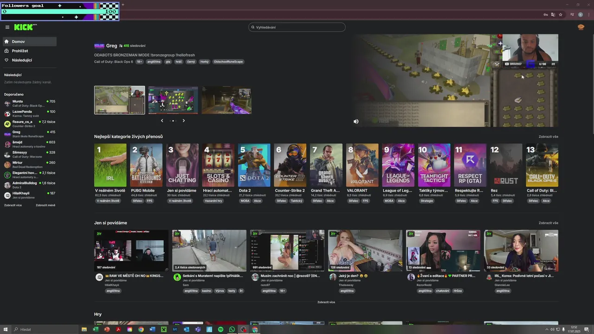594x334 pixels.
Task: Expand recommended list with Zobrazit více
Action: [x=13, y=205]
